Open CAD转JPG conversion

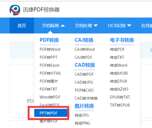(x=84, y=82)
